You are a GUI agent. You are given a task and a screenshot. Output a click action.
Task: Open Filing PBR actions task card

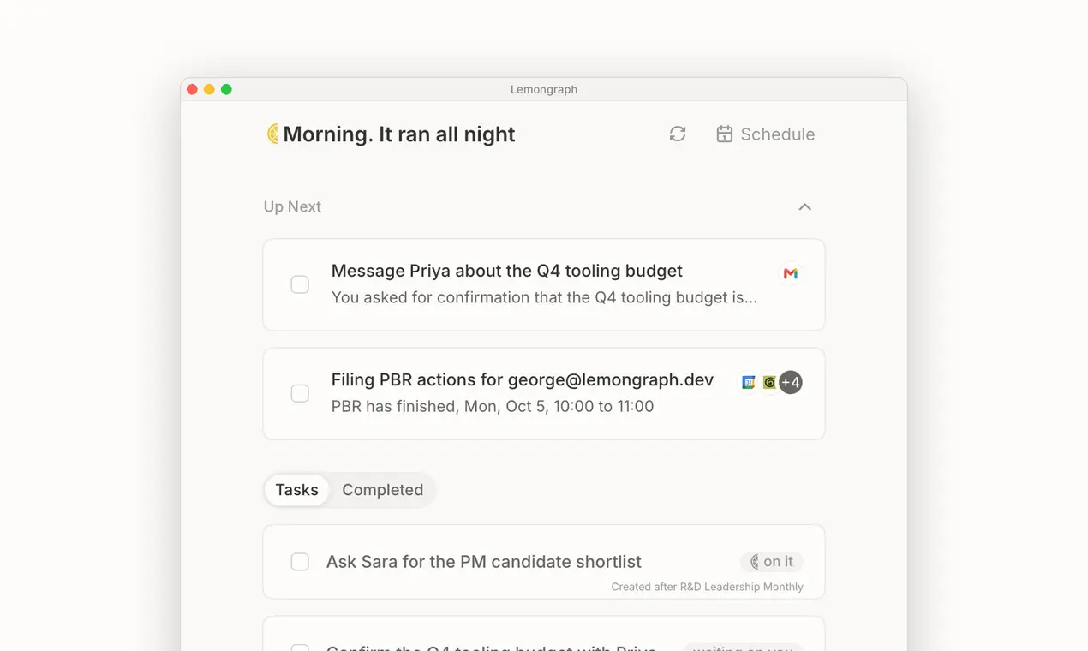(x=544, y=393)
